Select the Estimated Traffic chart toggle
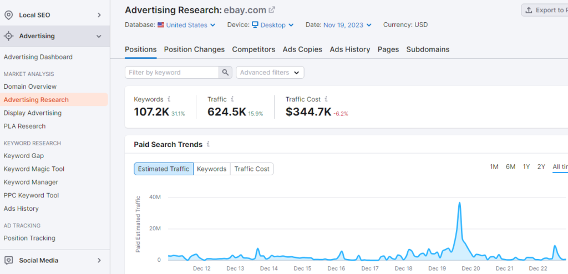The height and width of the screenshot is (274, 568). point(164,169)
